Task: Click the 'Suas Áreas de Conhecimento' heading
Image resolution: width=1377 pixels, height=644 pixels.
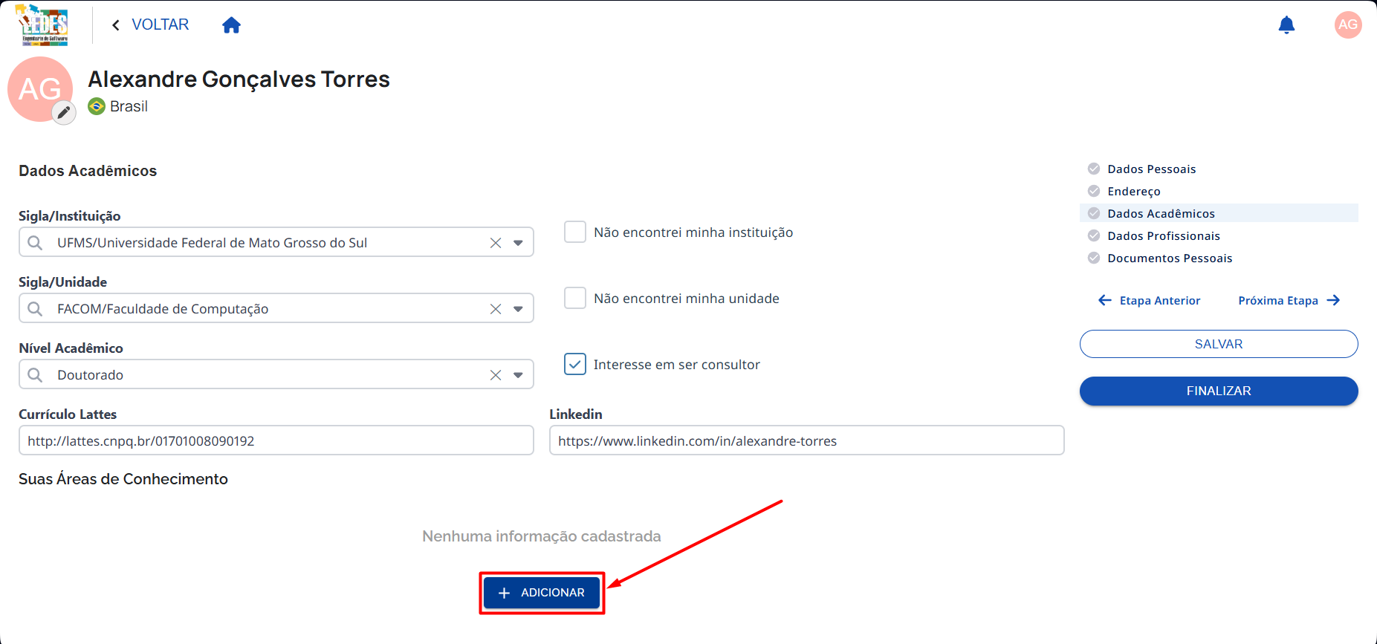Action: coord(123,479)
